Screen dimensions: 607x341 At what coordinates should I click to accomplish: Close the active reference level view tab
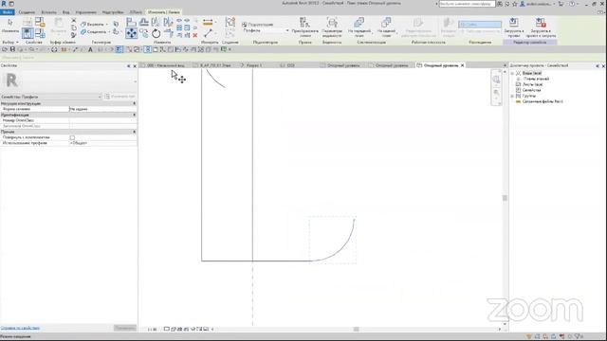tap(462, 65)
